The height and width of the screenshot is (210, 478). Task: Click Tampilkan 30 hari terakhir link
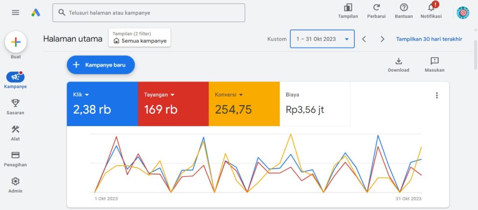pos(429,39)
